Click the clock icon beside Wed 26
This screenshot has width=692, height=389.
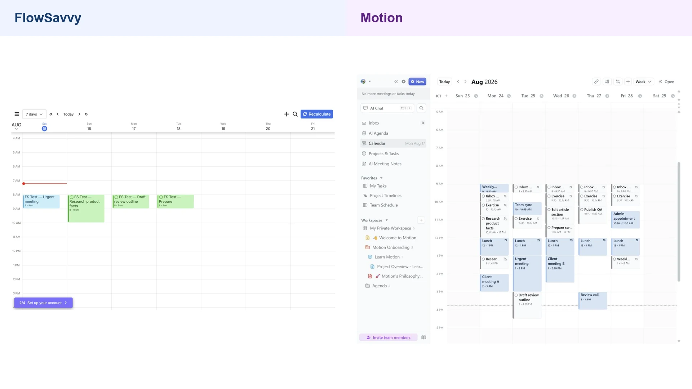point(575,96)
